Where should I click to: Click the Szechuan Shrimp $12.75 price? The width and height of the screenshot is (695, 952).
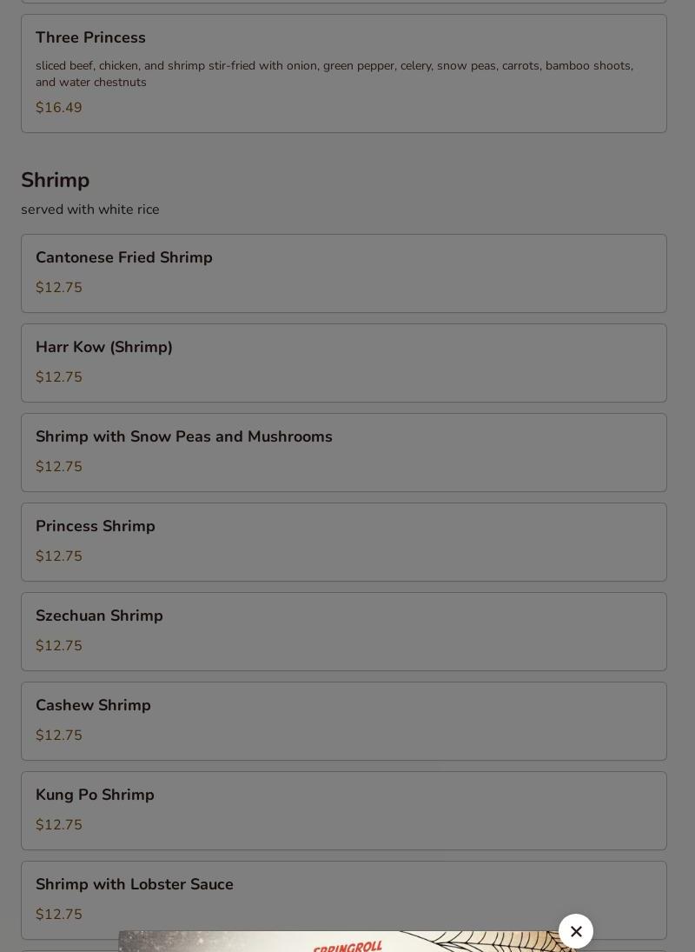pos(59,646)
